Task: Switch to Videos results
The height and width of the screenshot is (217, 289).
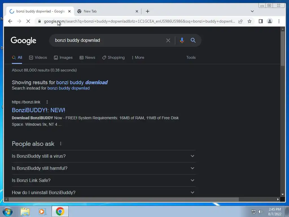Action: coord(38,58)
